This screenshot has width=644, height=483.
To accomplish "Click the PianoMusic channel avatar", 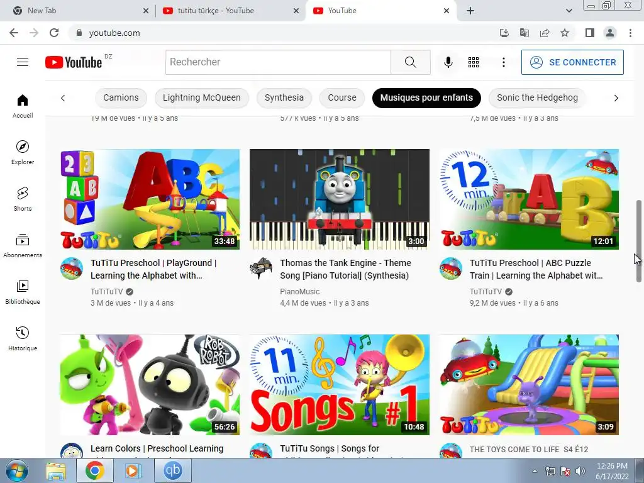I will pos(261,269).
